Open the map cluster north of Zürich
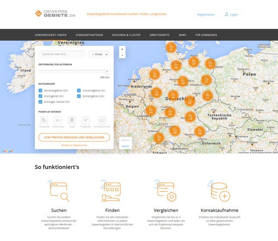The height and width of the screenshot is (241, 278). pyautogui.click(x=159, y=138)
